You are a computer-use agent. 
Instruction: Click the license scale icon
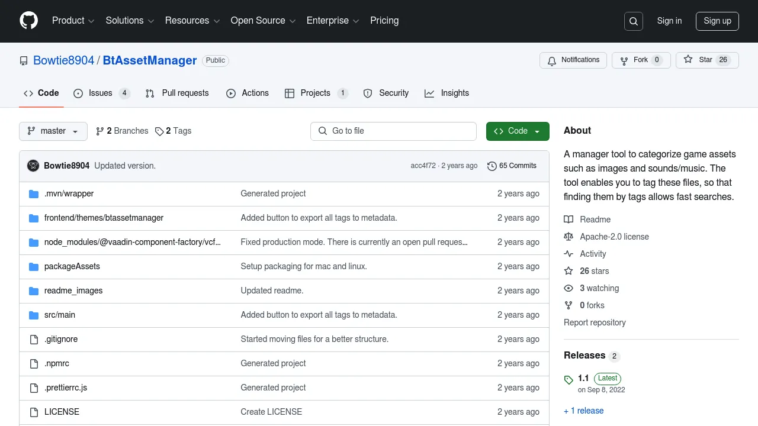tap(568, 237)
